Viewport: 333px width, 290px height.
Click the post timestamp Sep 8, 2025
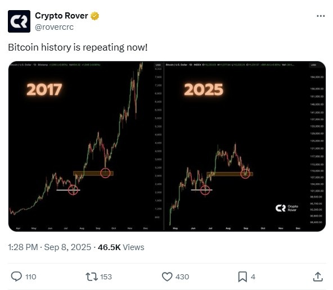[49, 247]
